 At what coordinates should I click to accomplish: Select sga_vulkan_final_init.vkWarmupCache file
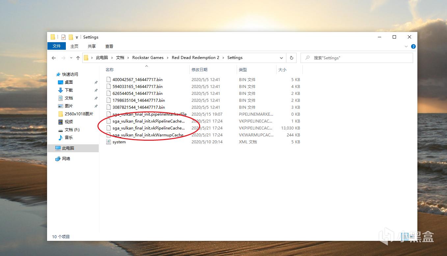[x=148, y=135]
